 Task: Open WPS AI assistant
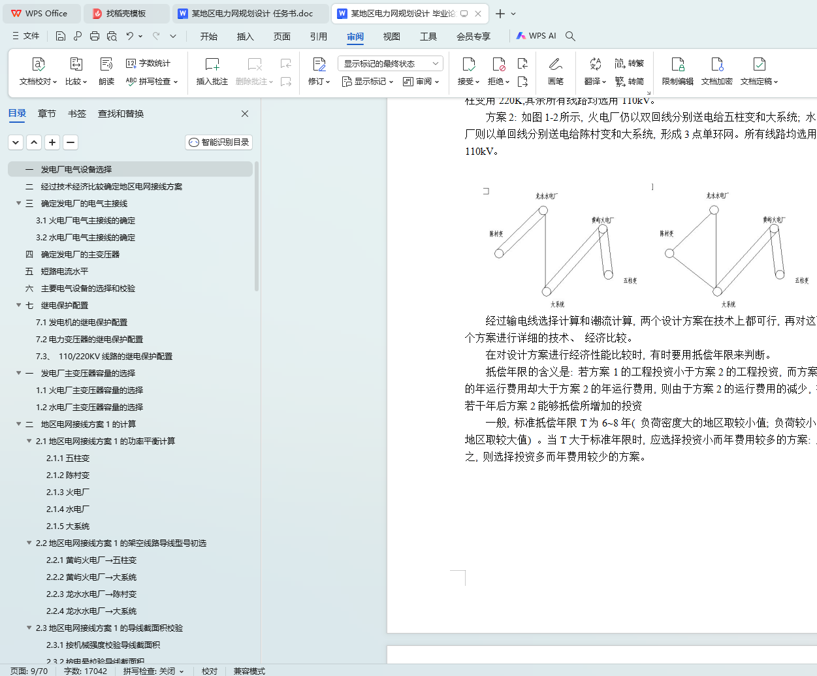[536, 36]
